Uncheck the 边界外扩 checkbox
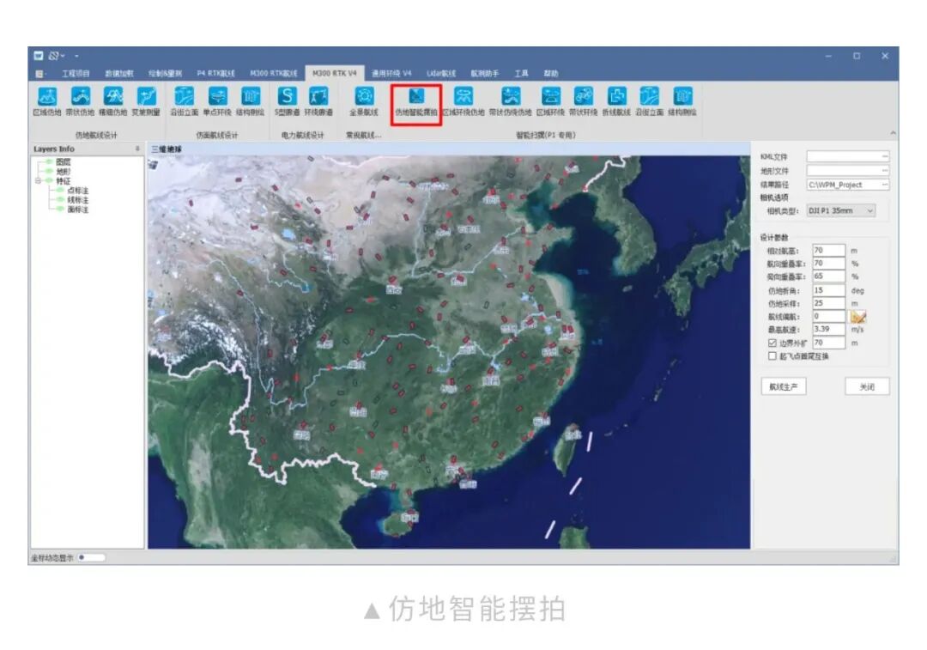Screen dimensions: 927x650 [772, 343]
